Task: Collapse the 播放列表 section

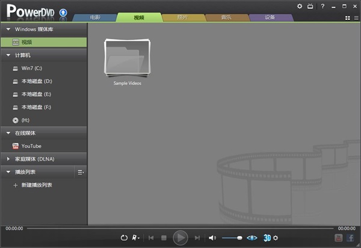Action: [8, 172]
